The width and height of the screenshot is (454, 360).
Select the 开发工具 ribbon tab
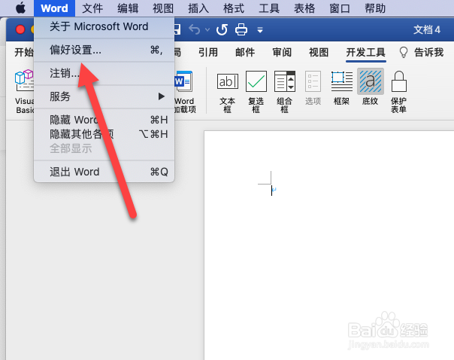(x=366, y=53)
